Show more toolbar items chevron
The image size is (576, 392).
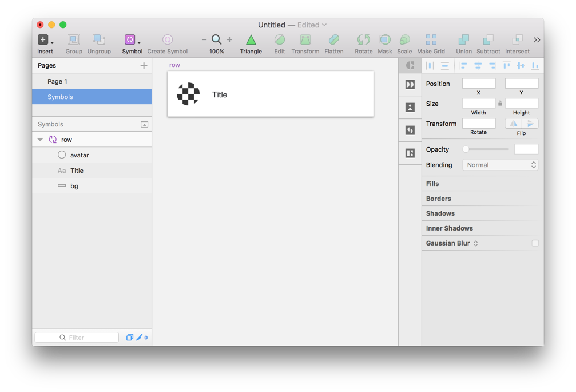coord(537,39)
